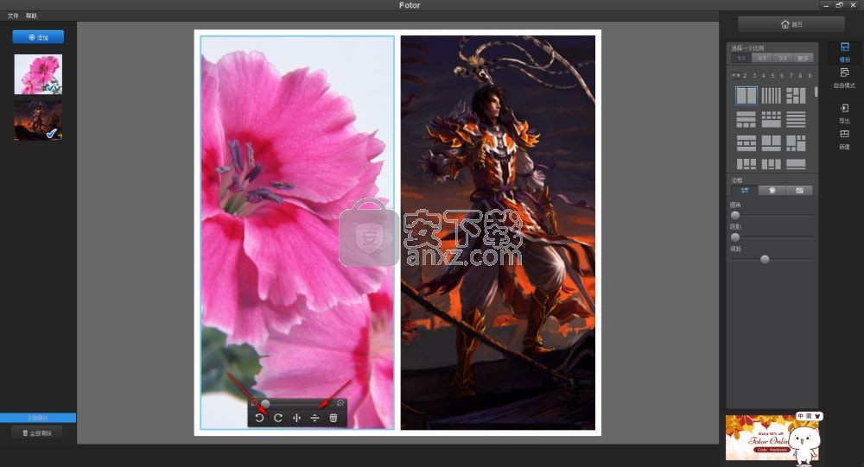The image size is (864, 467).
Task: Click the 全部删除 delete all button
Action: [x=38, y=432]
